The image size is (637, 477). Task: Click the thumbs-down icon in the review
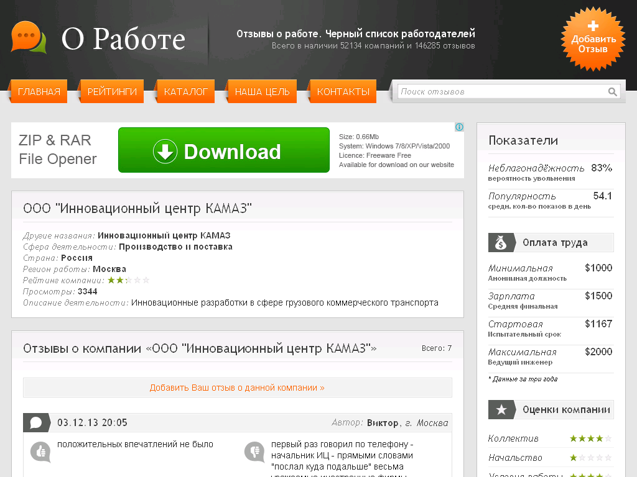click(x=254, y=452)
